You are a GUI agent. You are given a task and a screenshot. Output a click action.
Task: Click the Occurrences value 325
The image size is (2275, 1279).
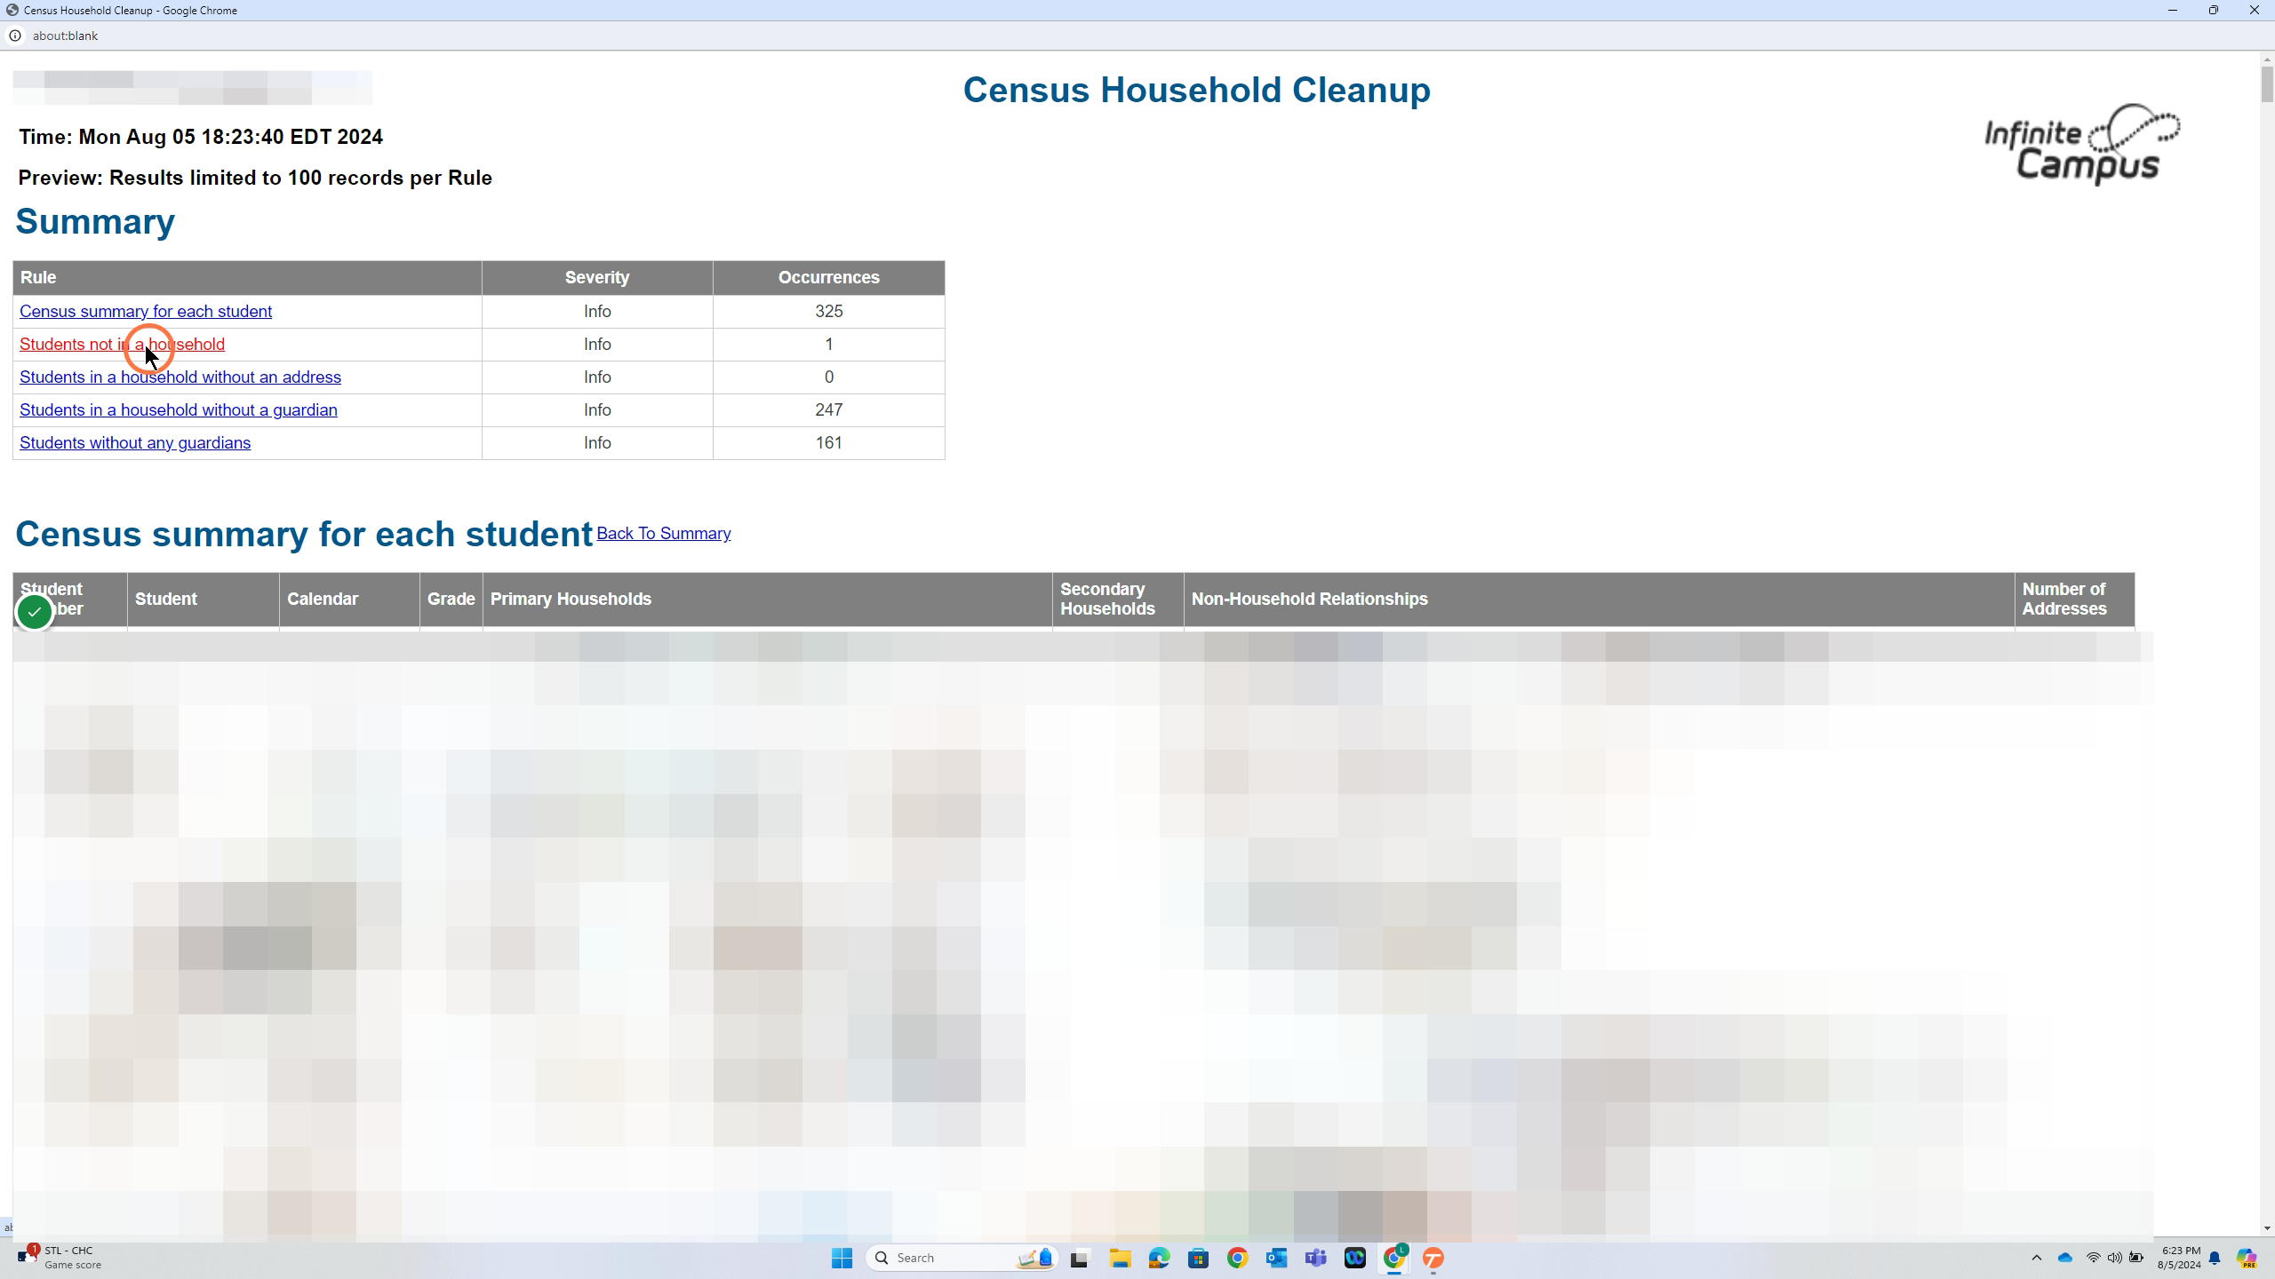[828, 312]
